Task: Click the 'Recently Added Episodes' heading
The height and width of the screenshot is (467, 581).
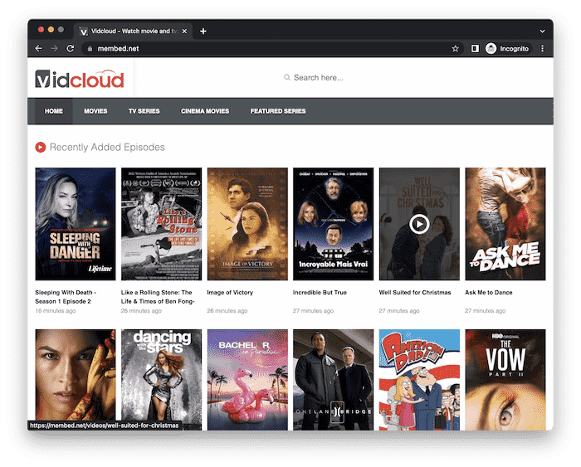Action: point(107,147)
